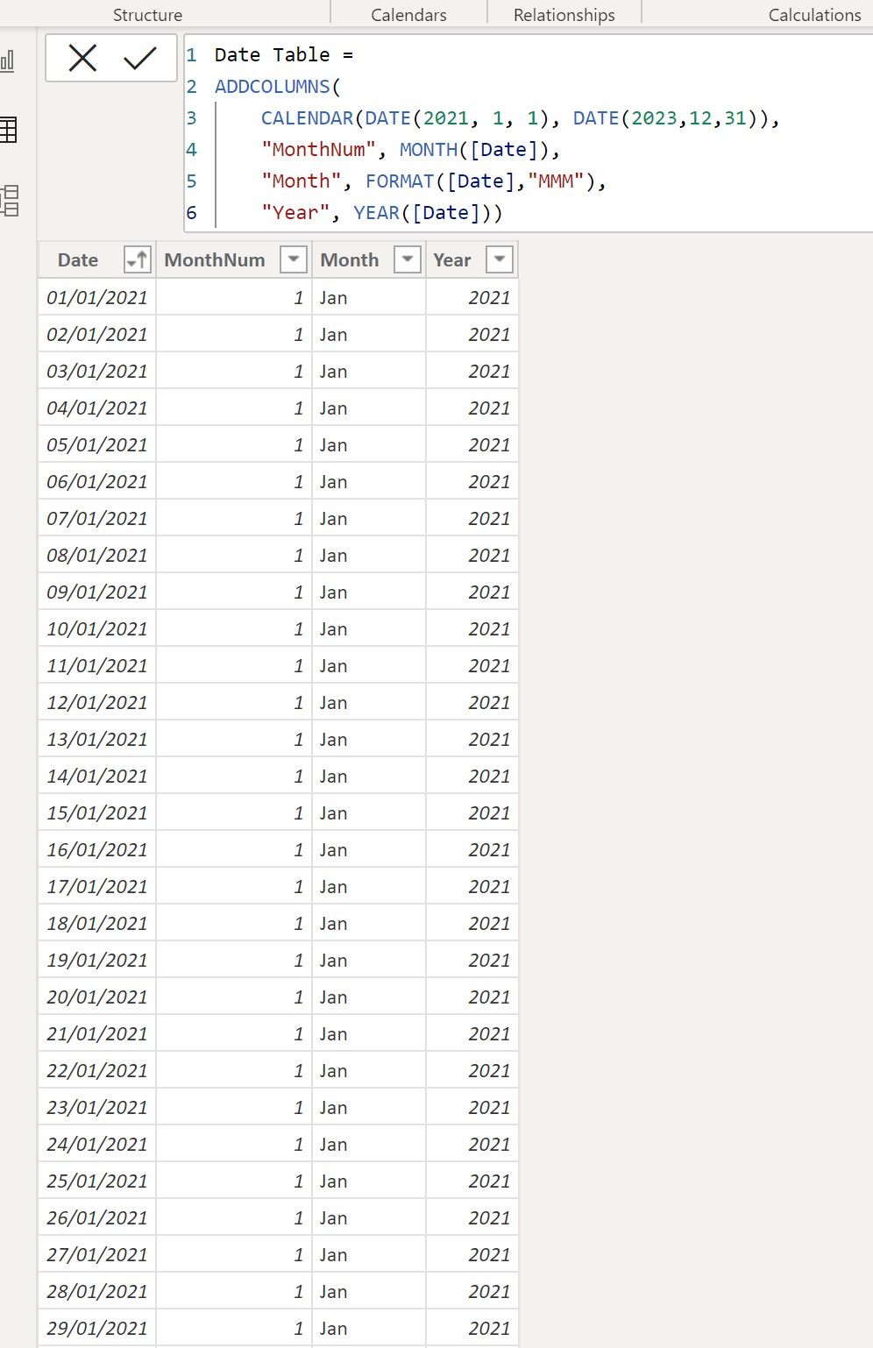Click ADDCOLUMNS in the formula bar

[x=273, y=86]
